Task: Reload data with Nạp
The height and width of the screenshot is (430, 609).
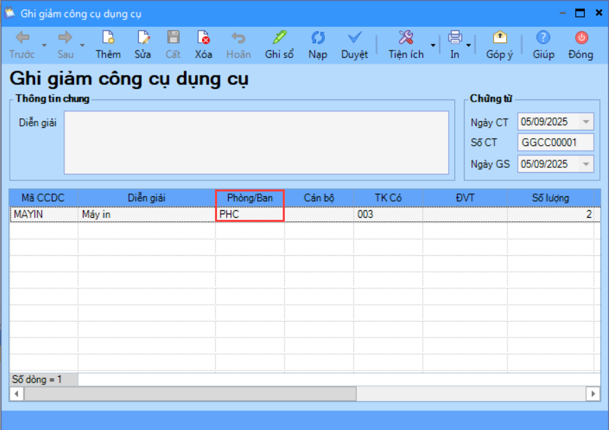Action: (x=318, y=45)
